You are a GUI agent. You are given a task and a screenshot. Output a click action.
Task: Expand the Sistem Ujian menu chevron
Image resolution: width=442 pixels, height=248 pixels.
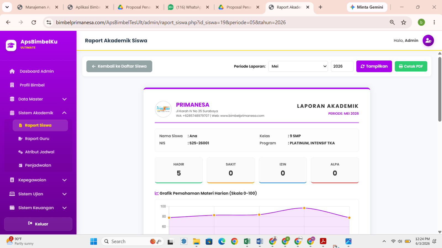pyautogui.click(x=64, y=194)
